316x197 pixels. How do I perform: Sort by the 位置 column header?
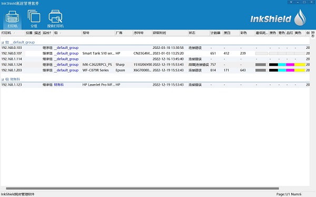(x=29, y=33)
